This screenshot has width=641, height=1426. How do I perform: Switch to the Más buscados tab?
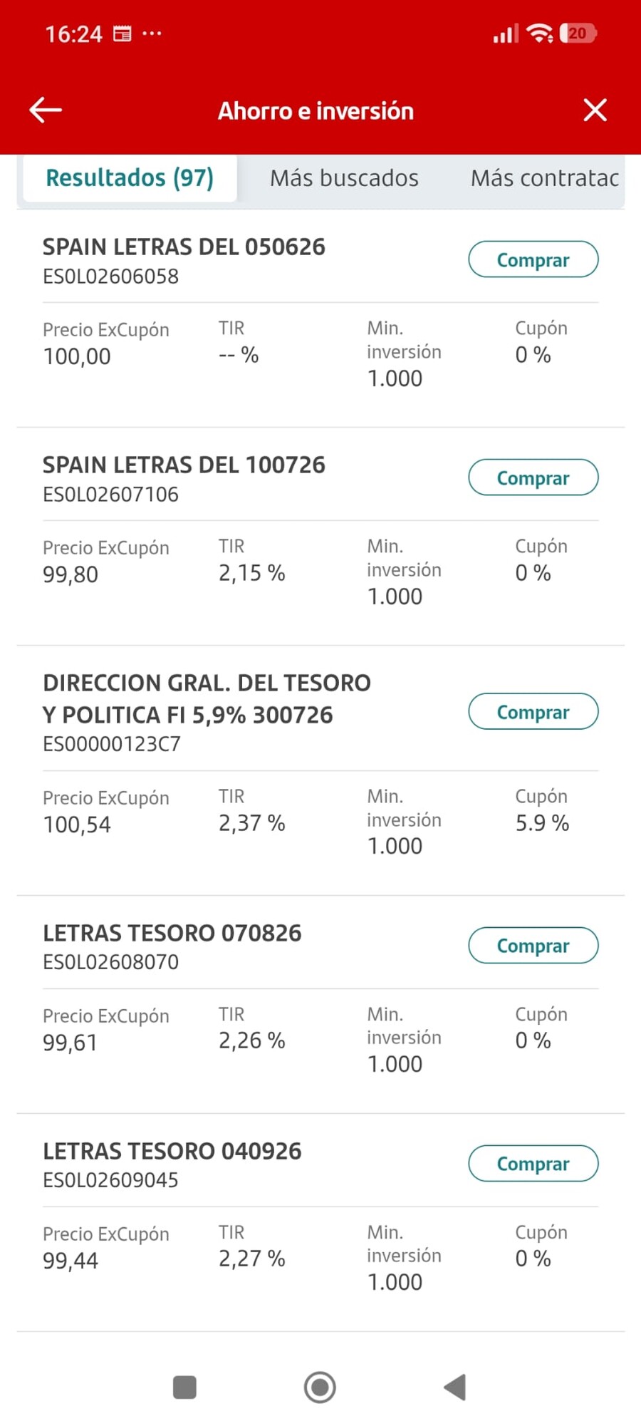[344, 178]
